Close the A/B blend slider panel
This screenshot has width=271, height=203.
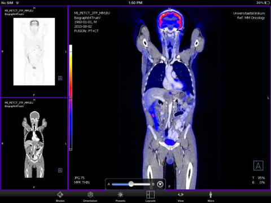tap(160, 184)
